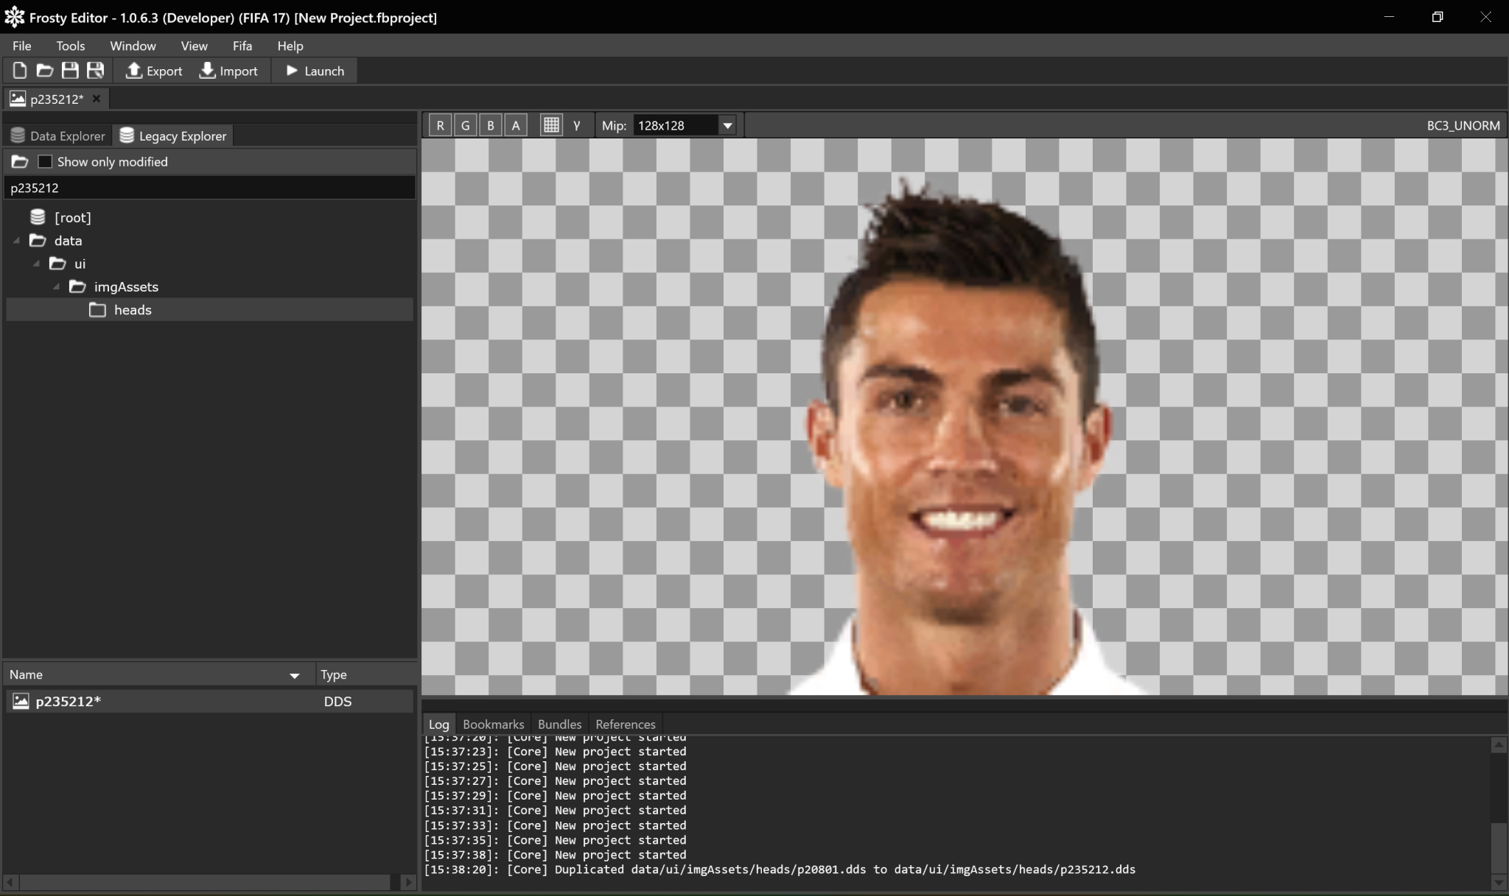This screenshot has width=1509, height=896.
Task: Click the Launch button
Action: pyautogui.click(x=315, y=71)
